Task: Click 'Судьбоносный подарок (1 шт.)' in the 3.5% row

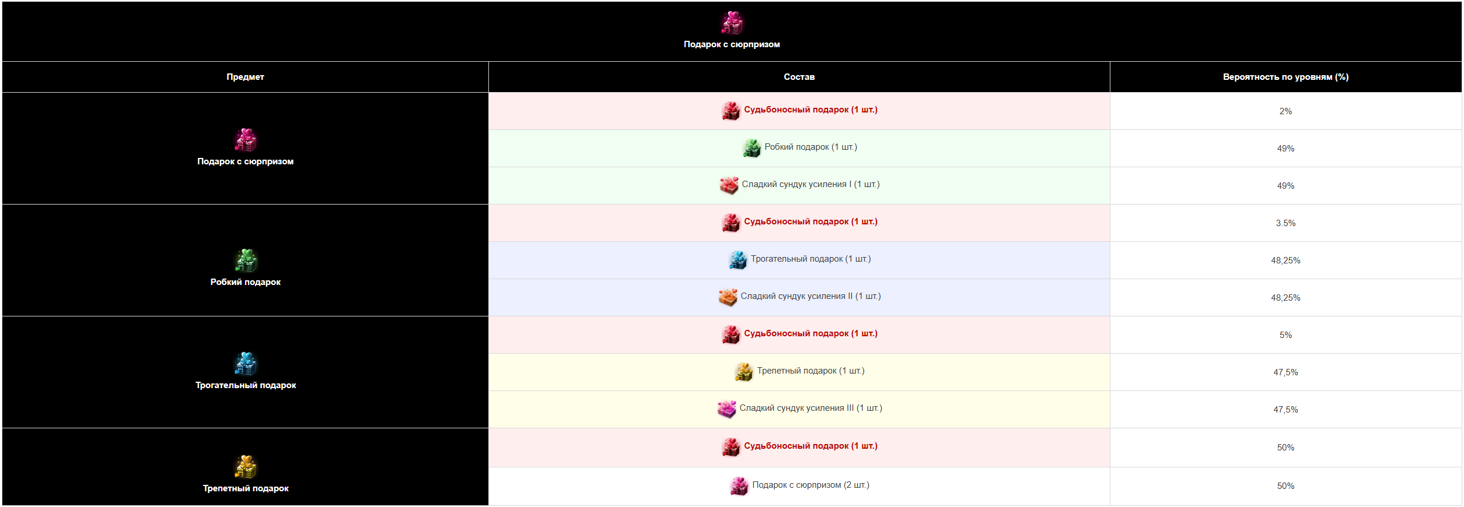Action: (x=810, y=221)
